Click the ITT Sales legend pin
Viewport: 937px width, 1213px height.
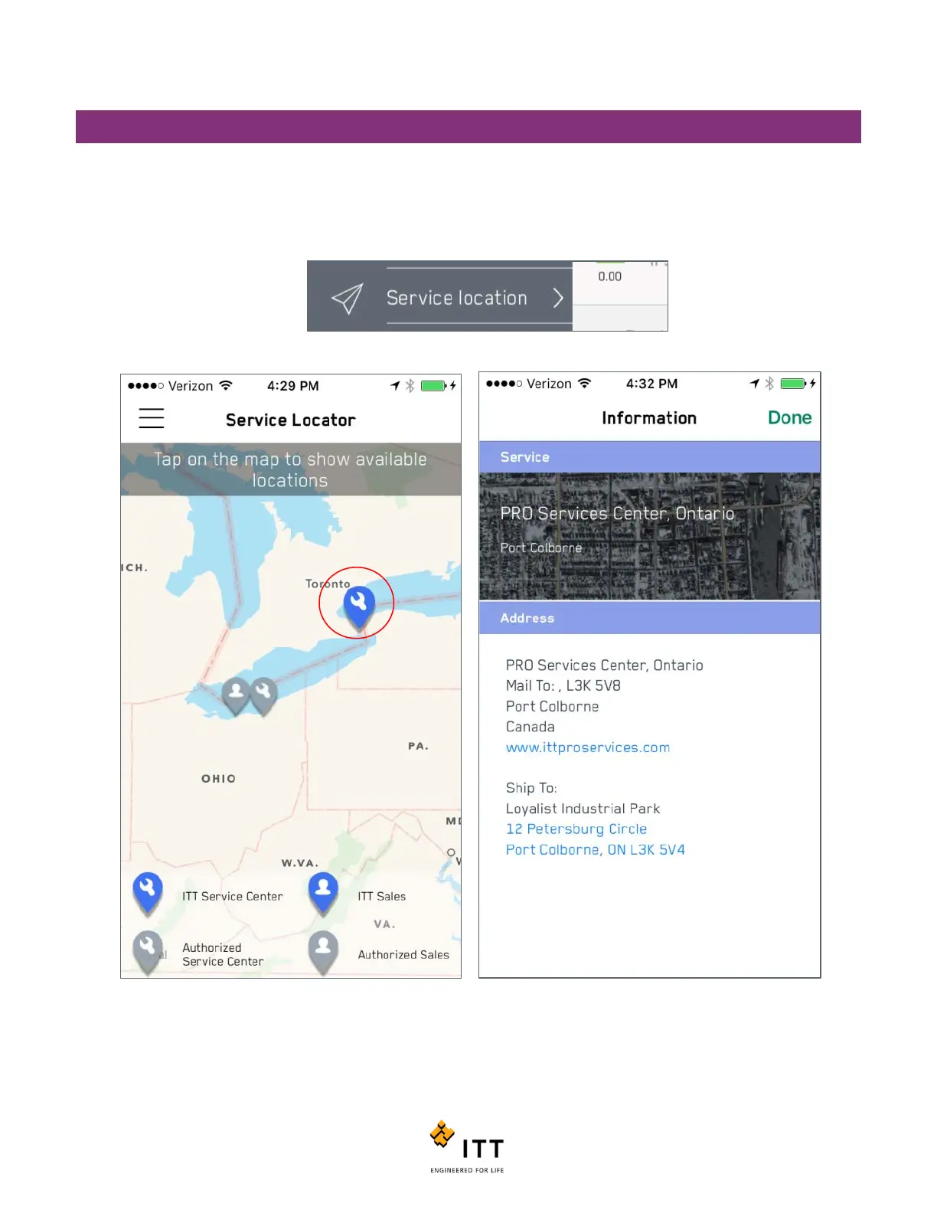(x=323, y=893)
